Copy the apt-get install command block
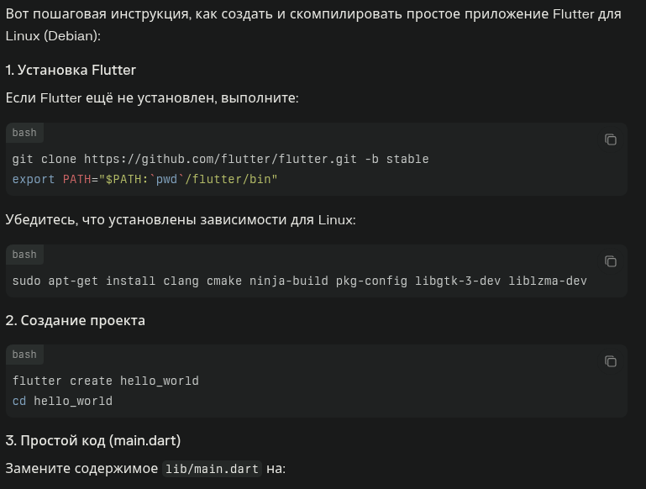646x489 pixels. coord(611,261)
